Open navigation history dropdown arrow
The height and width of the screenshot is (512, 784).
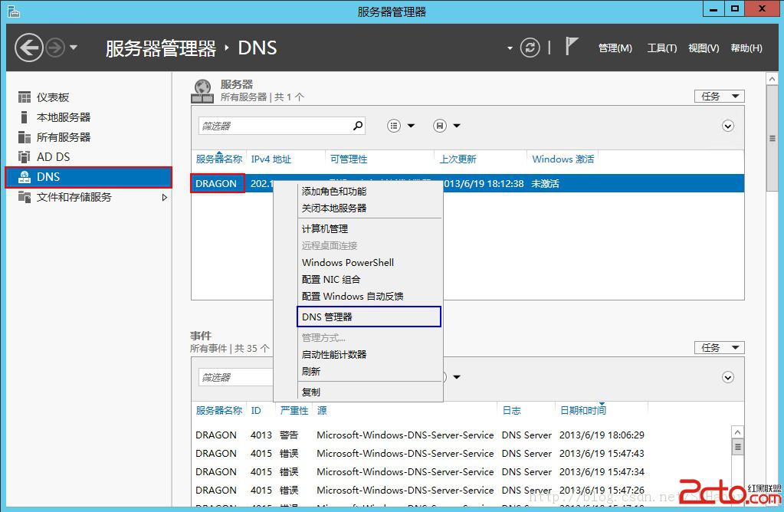coord(74,48)
